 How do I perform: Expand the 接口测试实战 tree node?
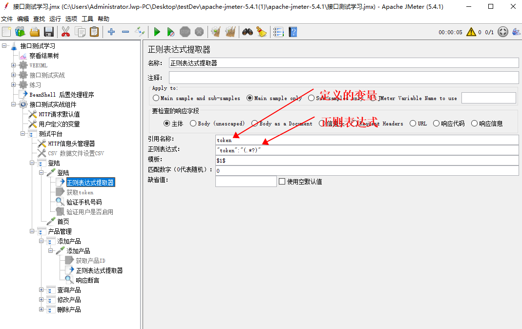coord(13,75)
